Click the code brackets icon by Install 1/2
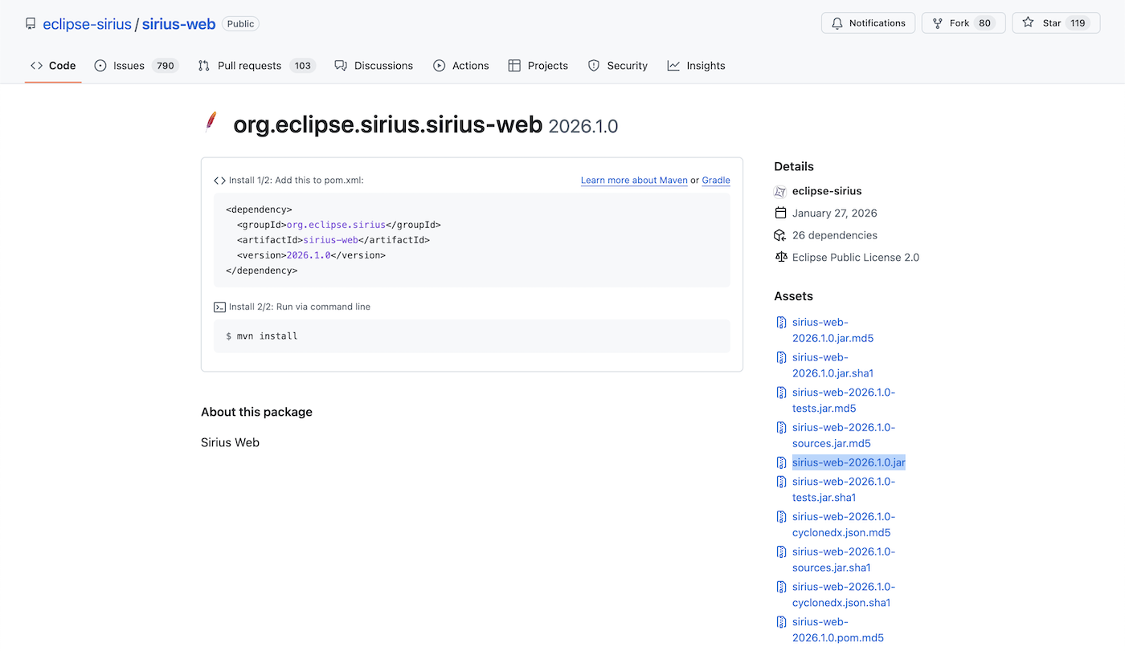 click(219, 181)
